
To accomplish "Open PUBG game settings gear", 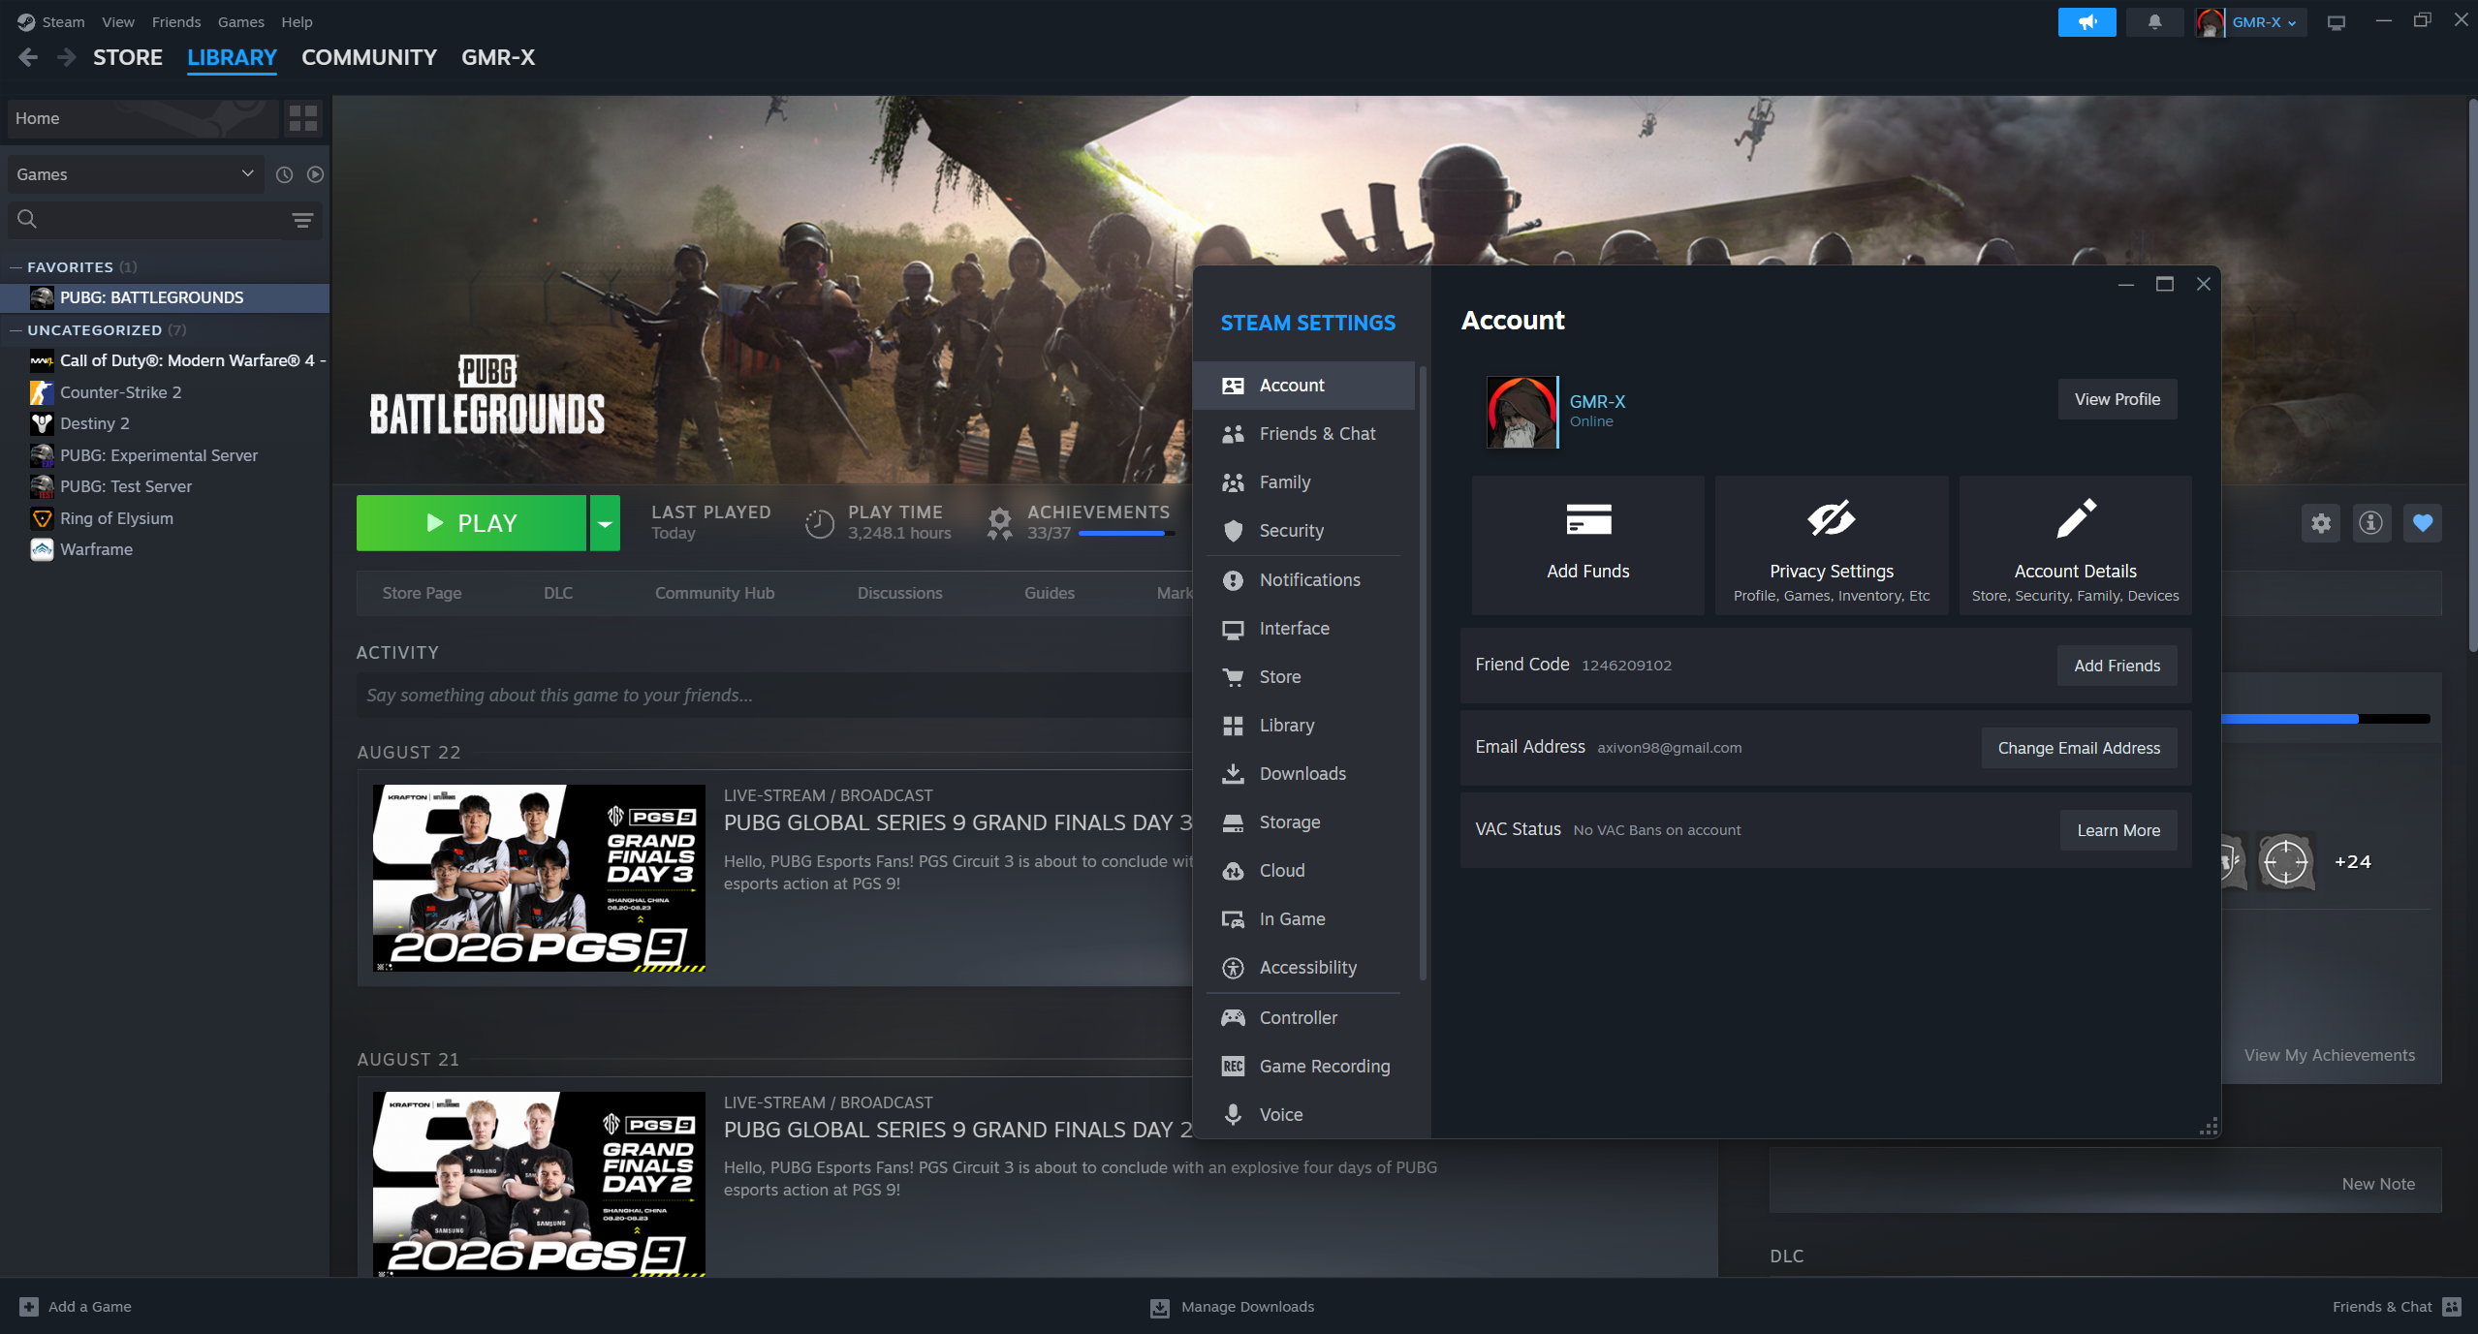I will tap(2320, 523).
